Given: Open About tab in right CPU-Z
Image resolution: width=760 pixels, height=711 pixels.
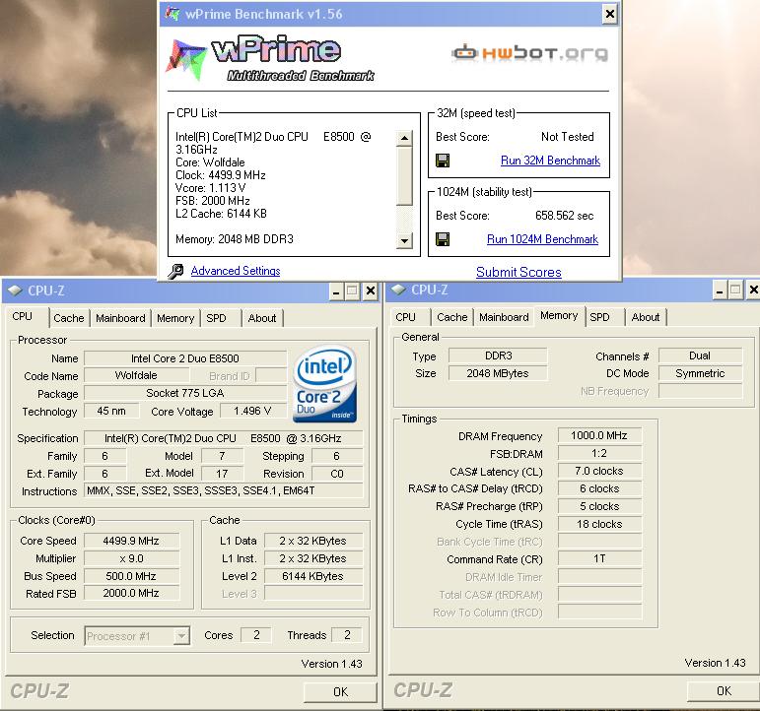Looking at the screenshot, I should (x=645, y=317).
